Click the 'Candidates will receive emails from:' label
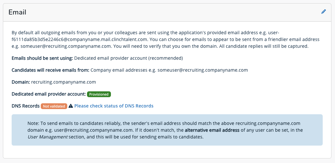The image size is (335, 163). click(x=50, y=70)
